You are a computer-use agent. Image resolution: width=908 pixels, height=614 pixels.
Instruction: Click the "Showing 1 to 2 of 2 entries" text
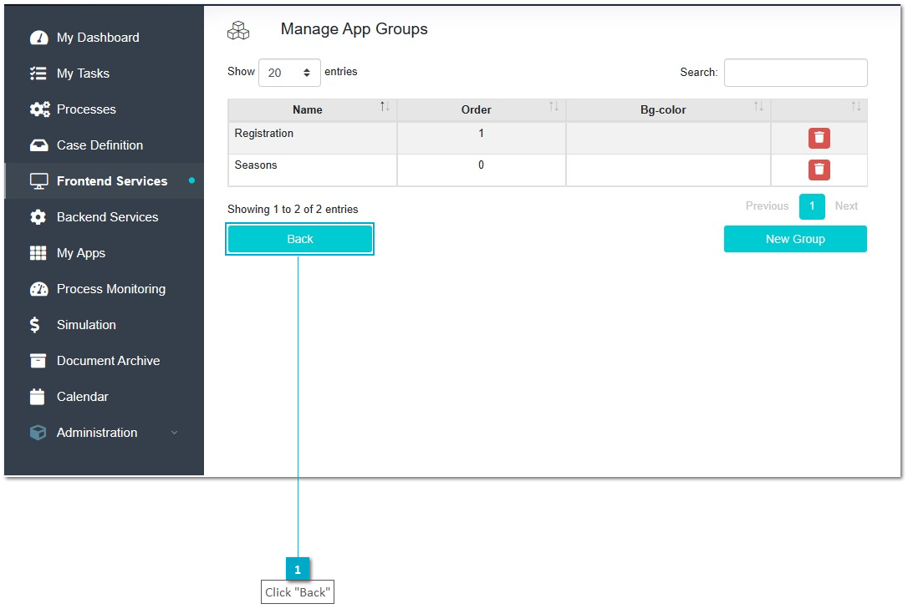coord(293,210)
